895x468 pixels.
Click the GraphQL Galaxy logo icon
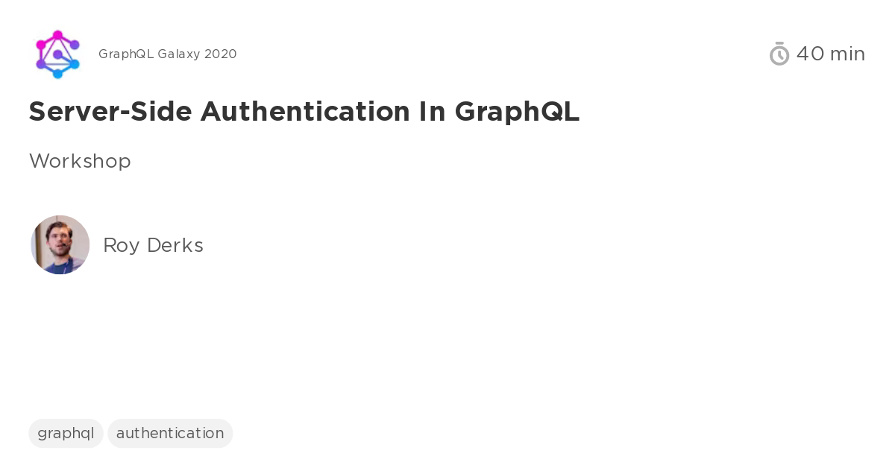pos(57,54)
